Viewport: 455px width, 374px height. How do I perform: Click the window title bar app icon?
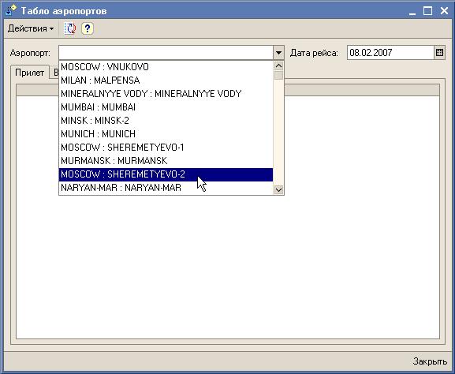(x=11, y=11)
